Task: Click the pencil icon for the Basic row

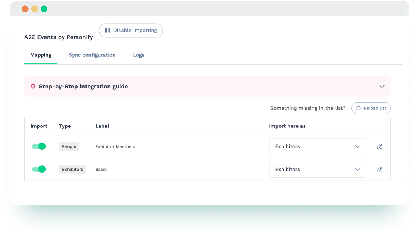Action: point(379,169)
